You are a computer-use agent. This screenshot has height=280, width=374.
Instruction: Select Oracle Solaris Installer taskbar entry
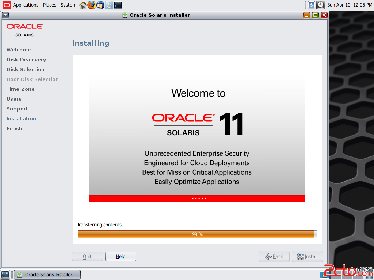(47, 275)
